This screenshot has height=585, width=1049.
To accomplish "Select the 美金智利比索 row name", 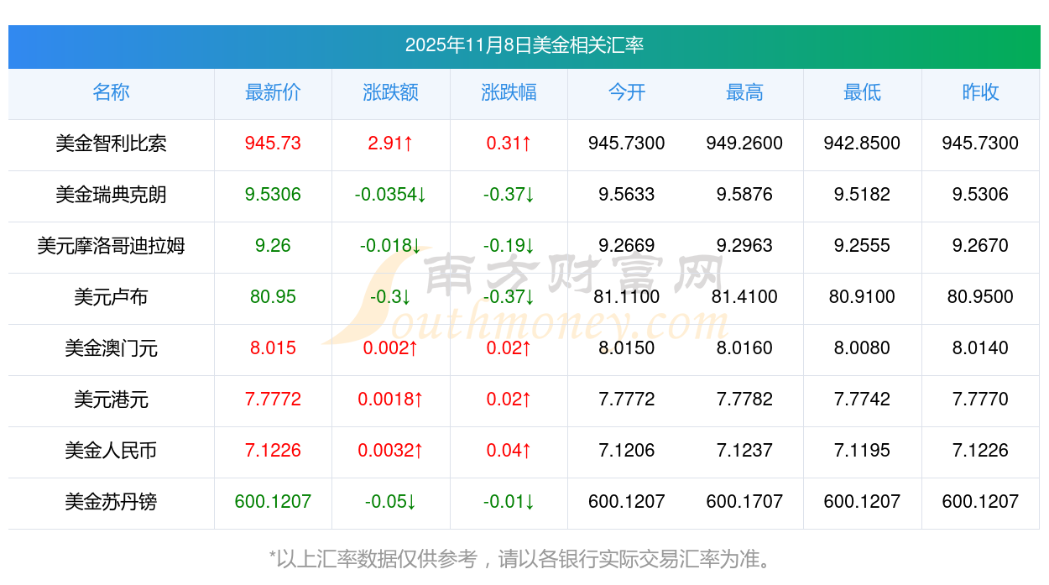I will 111,144.
